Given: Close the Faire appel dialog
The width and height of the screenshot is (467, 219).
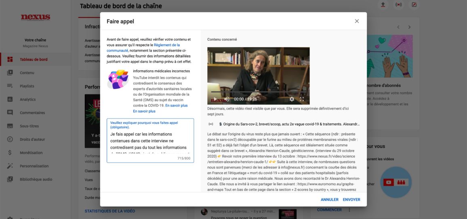Looking at the screenshot, I should pos(357,21).
